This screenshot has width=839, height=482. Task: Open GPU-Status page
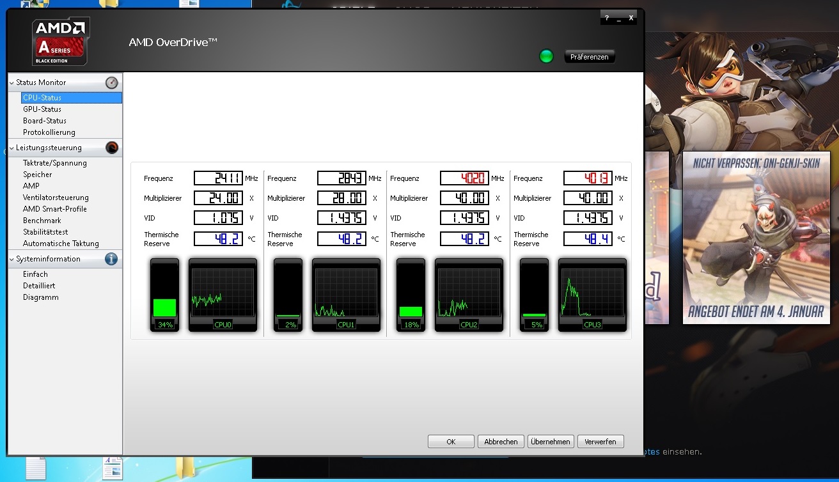pos(42,109)
